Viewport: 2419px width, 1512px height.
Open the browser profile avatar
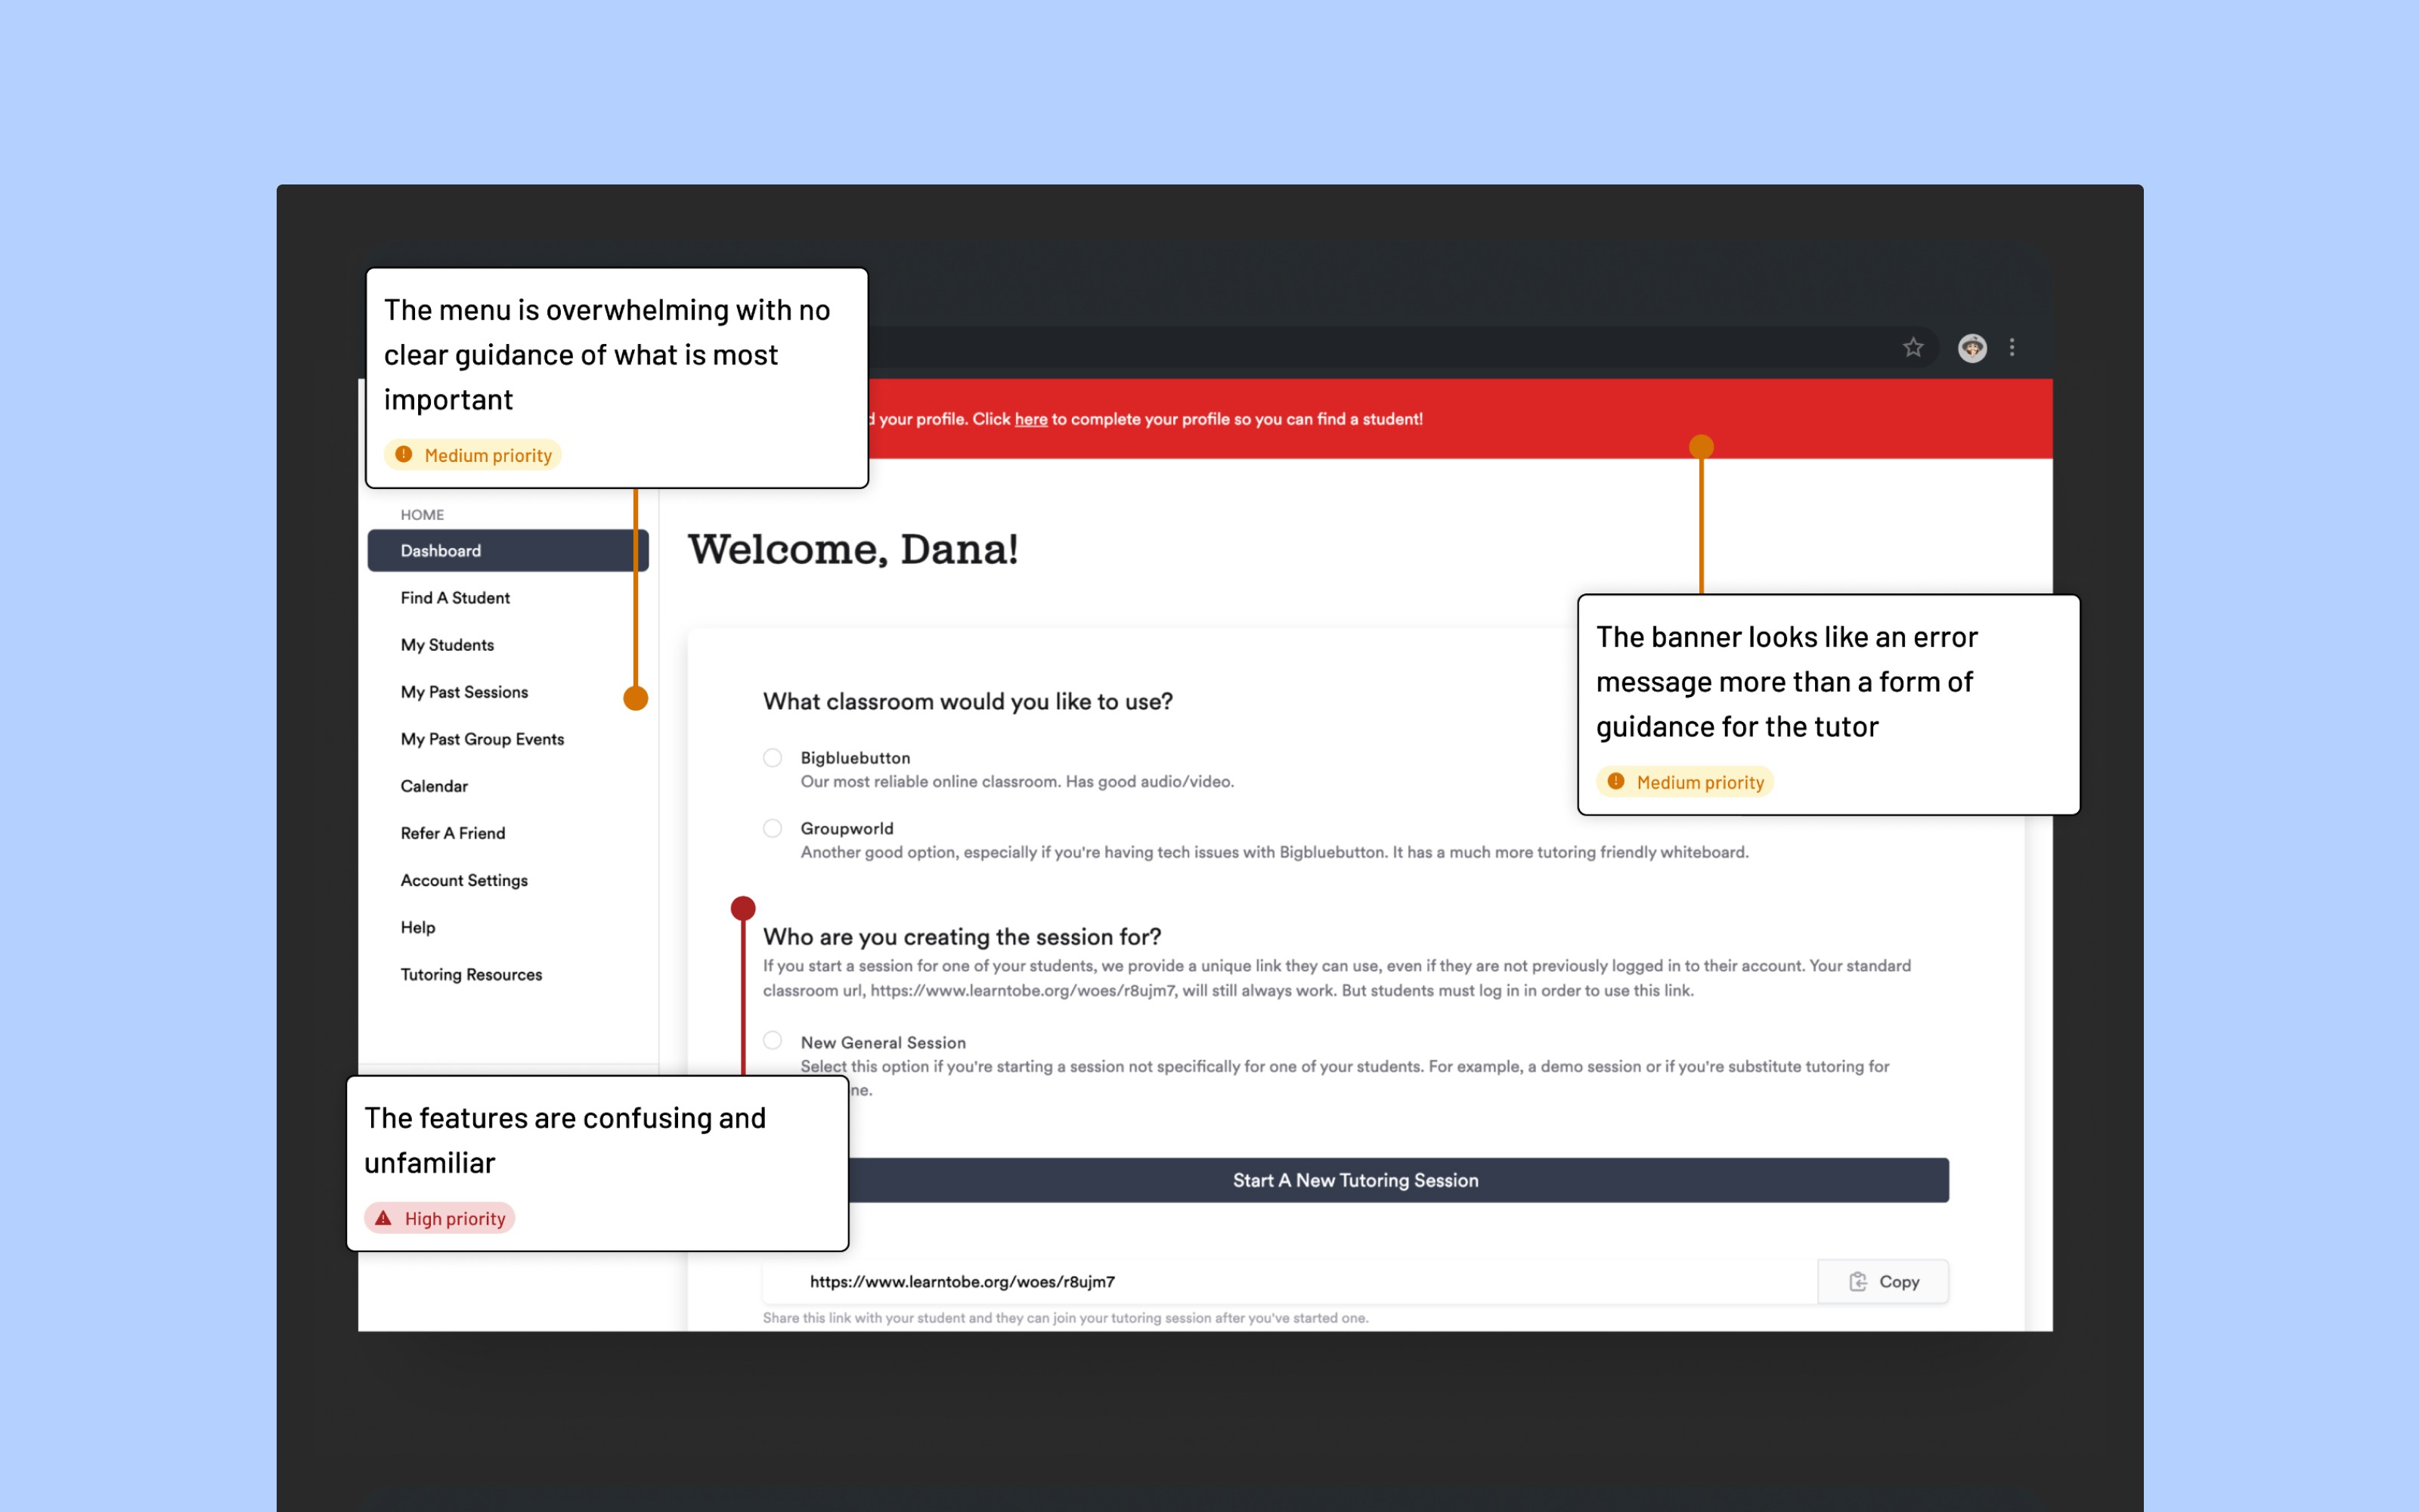point(1971,347)
